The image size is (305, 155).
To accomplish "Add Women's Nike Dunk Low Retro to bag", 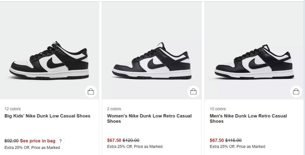I will click(194, 91).
